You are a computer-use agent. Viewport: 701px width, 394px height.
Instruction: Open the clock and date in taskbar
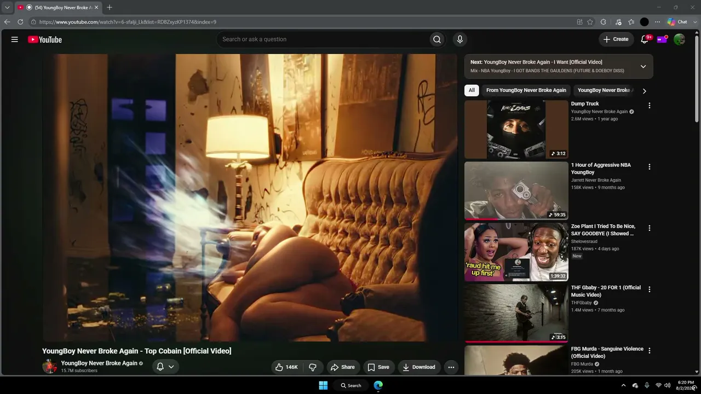[686, 385]
